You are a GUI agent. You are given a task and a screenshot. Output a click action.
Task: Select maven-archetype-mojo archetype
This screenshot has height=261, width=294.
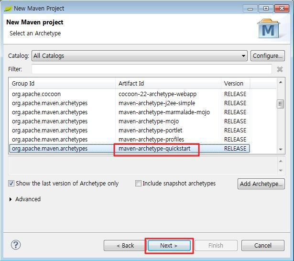(130, 121)
